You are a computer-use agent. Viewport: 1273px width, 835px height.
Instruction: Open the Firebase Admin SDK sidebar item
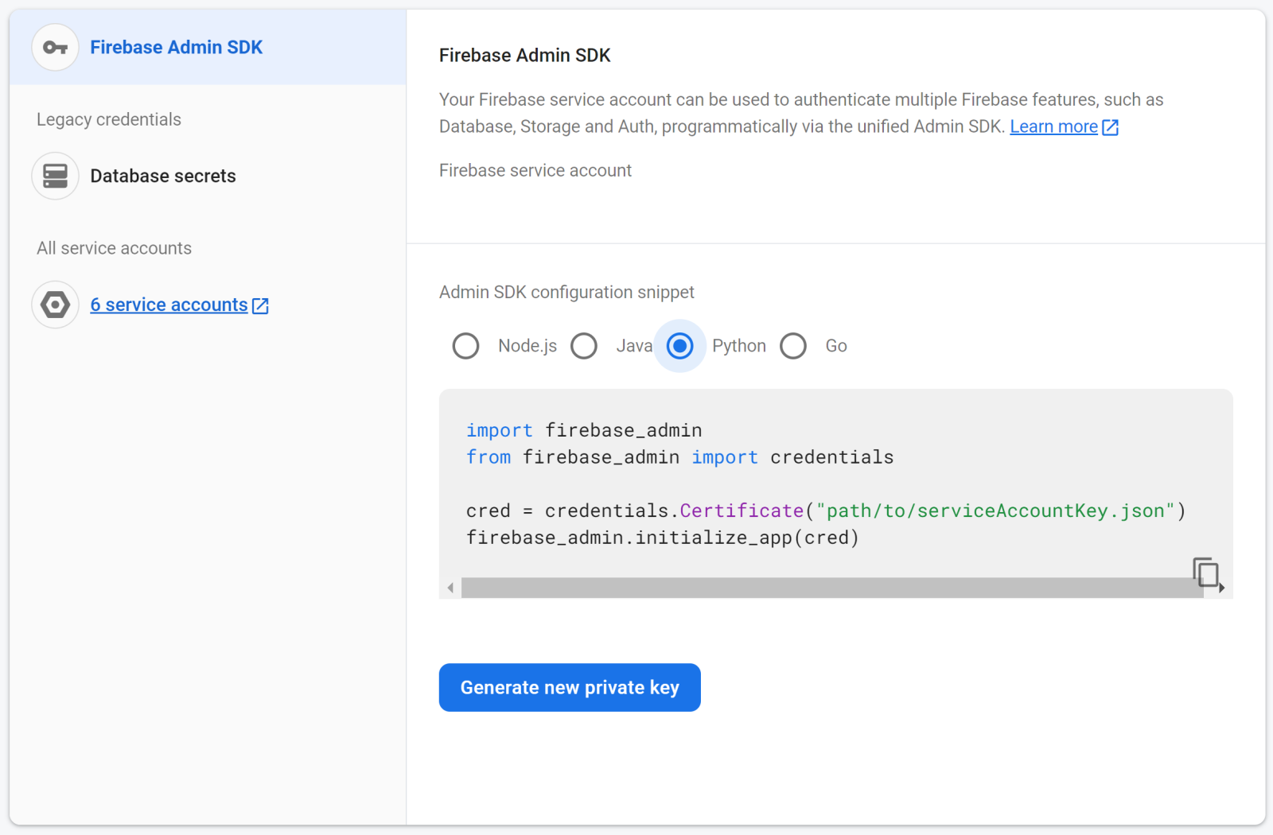(176, 48)
